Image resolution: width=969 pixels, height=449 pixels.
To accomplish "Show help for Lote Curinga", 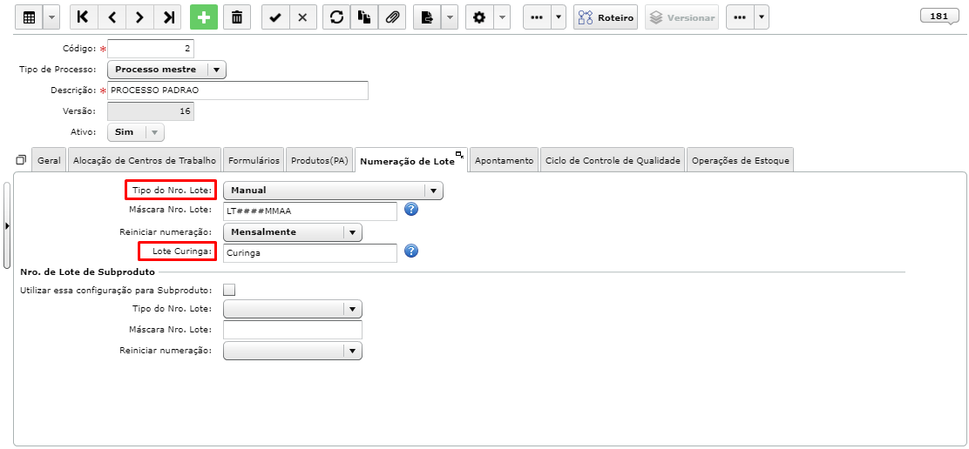I will (411, 251).
